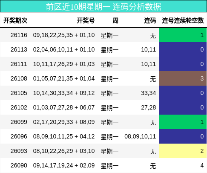Click 星期一 in the 26090 row

click(x=109, y=166)
